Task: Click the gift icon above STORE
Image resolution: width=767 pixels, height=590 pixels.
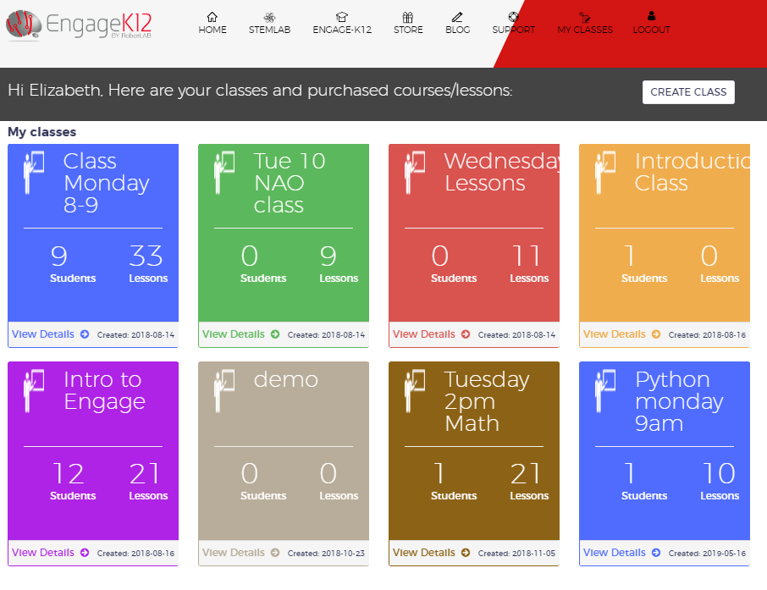Action: coord(408,17)
